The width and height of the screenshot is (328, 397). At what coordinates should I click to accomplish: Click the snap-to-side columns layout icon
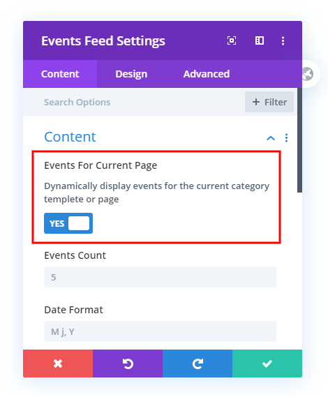(260, 40)
